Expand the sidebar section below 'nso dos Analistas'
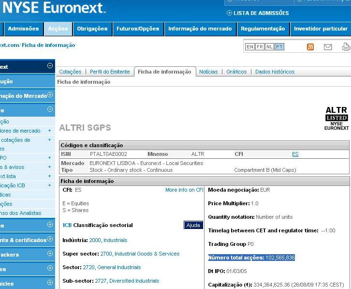The width and height of the screenshot is (351, 289). click(x=50, y=225)
